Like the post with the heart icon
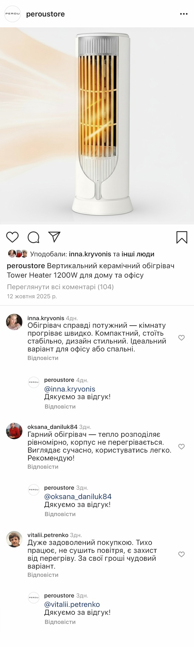194x647 pixels. (x=12, y=237)
